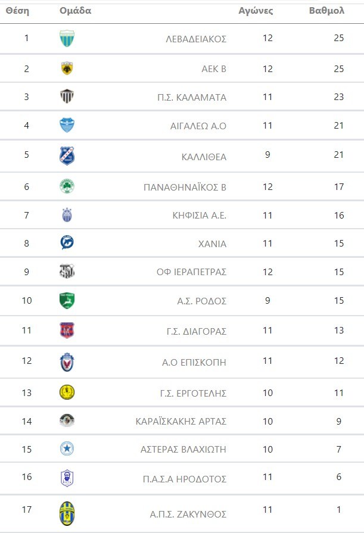Image resolution: width=364 pixels, height=533 pixels.
Task: Click the Βαθμολ column header
Action: click(326, 11)
